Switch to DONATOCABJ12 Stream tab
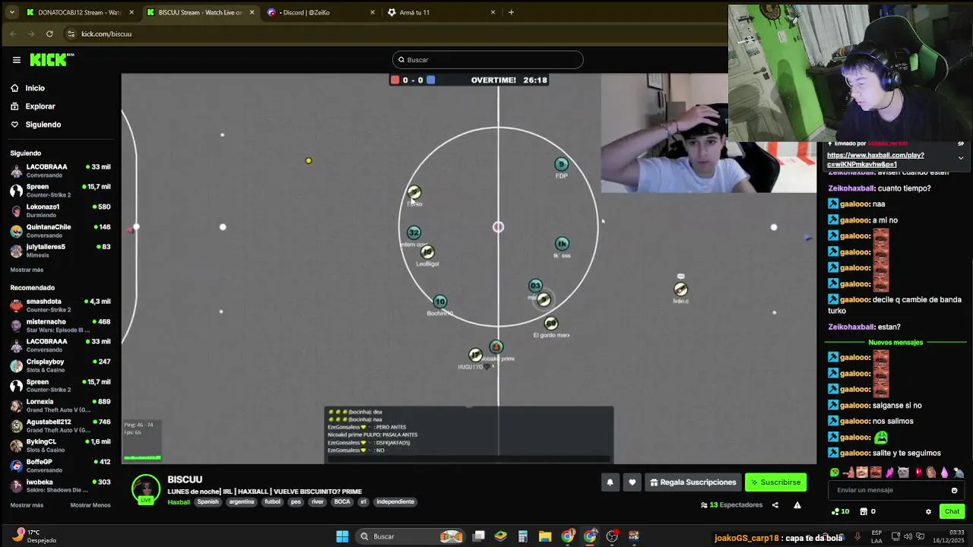The image size is (973, 547). (x=80, y=12)
